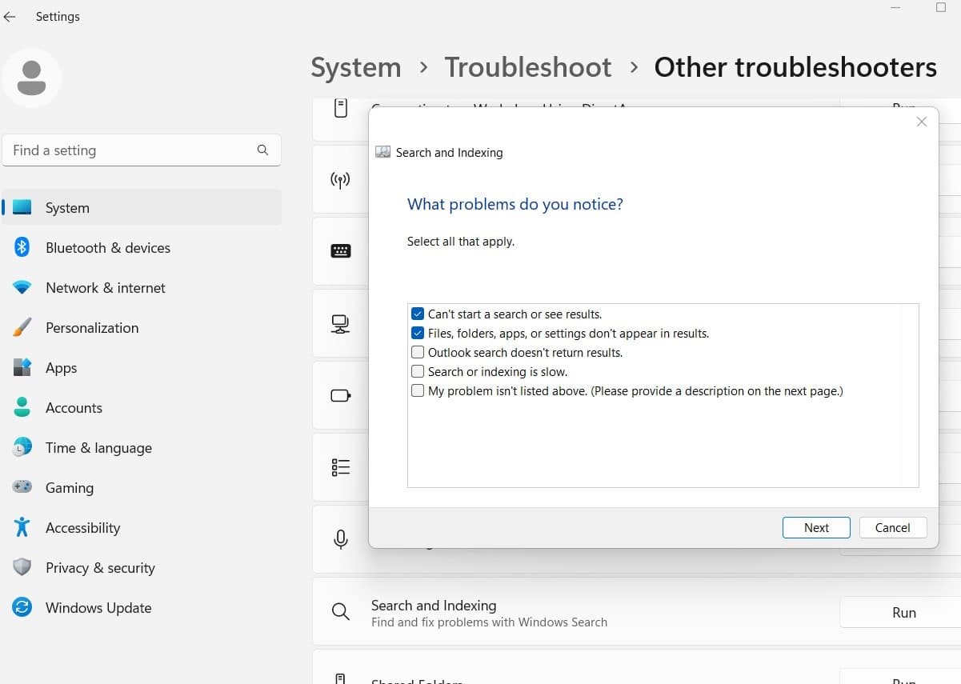Open System settings category
The height and width of the screenshot is (684, 961).
(142, 207)
